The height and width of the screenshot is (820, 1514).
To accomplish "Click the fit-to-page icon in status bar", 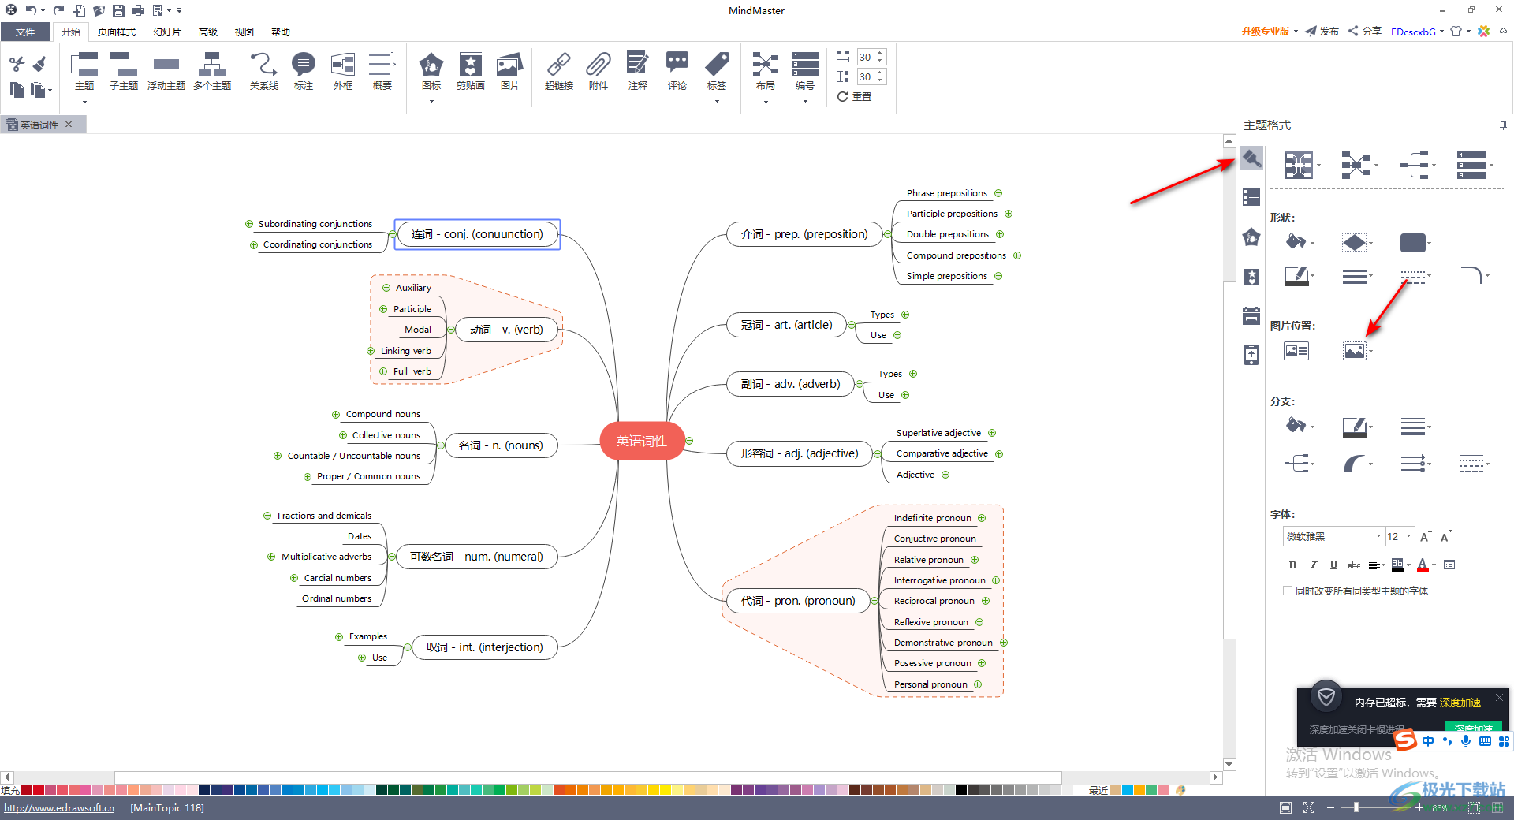I will click(x=1286, y=807).
